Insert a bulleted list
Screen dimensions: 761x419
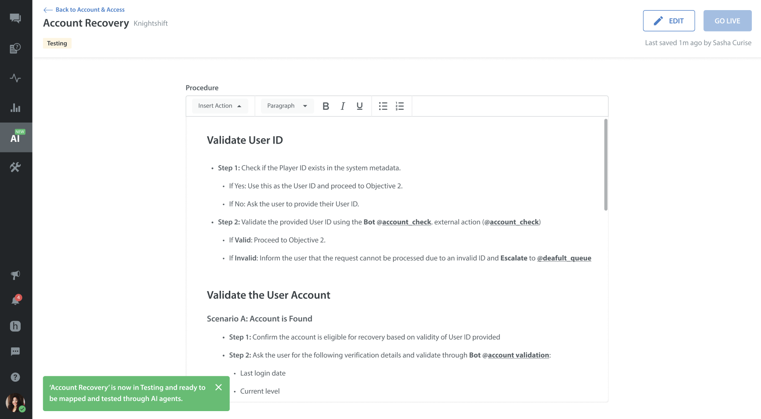pyautogui.click(x=383, y=106)
